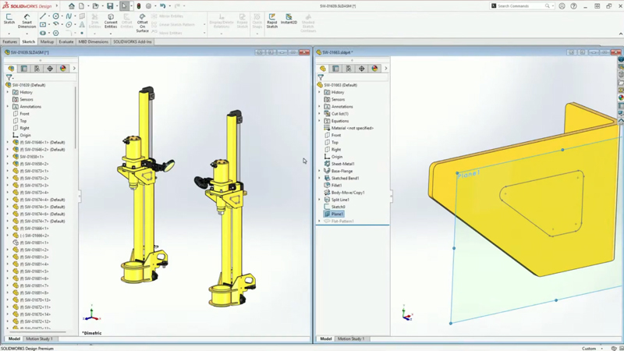Switch to the Features ribbon tab
The height and width of the screenshot is (351, 624).
9,42
